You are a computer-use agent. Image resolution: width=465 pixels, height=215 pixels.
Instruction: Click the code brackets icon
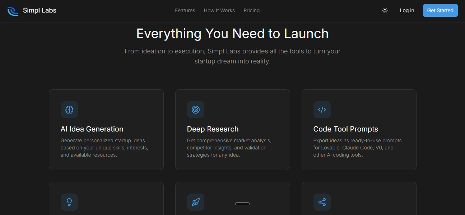[322, 110]
